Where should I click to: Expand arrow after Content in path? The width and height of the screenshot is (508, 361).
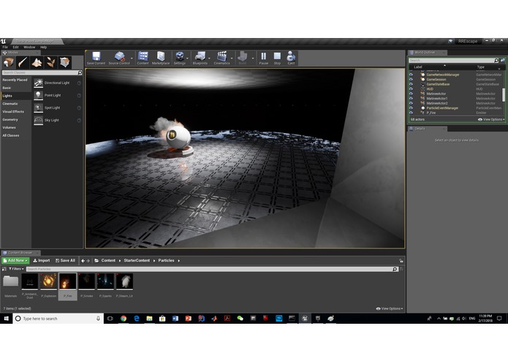pyautogui.click(x=120, y=261)
